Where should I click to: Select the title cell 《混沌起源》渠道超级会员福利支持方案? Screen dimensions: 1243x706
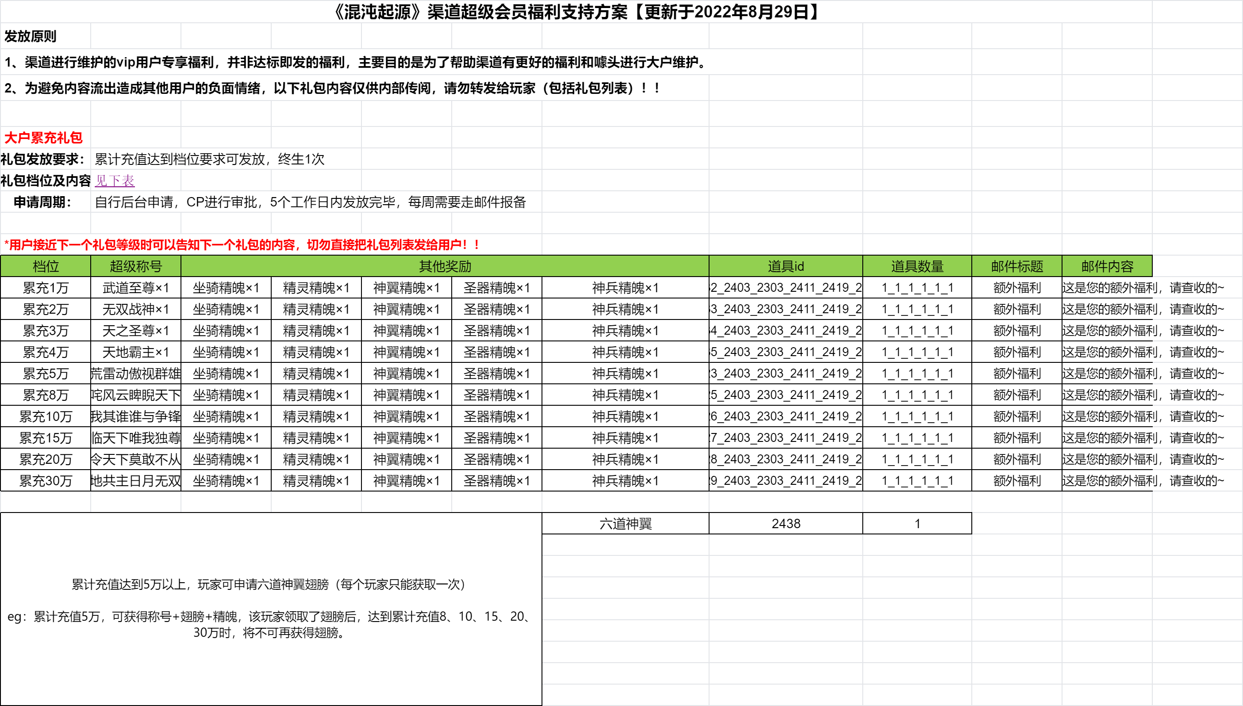click(x=576, y=12)
